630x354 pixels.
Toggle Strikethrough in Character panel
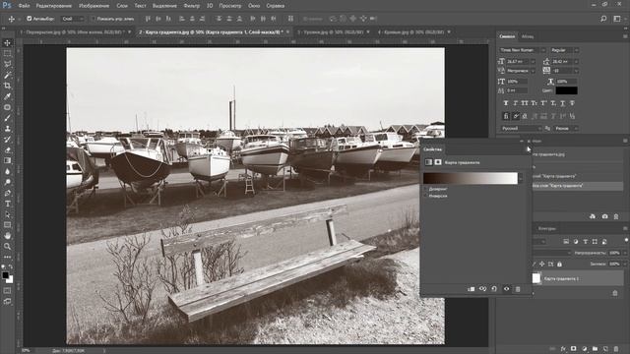[x=572, y=103]
